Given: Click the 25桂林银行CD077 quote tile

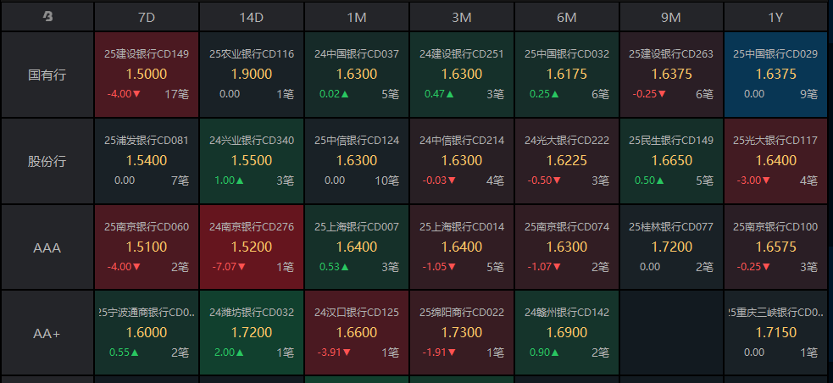Looking at the screenshot, I should [x=671, y=247].
